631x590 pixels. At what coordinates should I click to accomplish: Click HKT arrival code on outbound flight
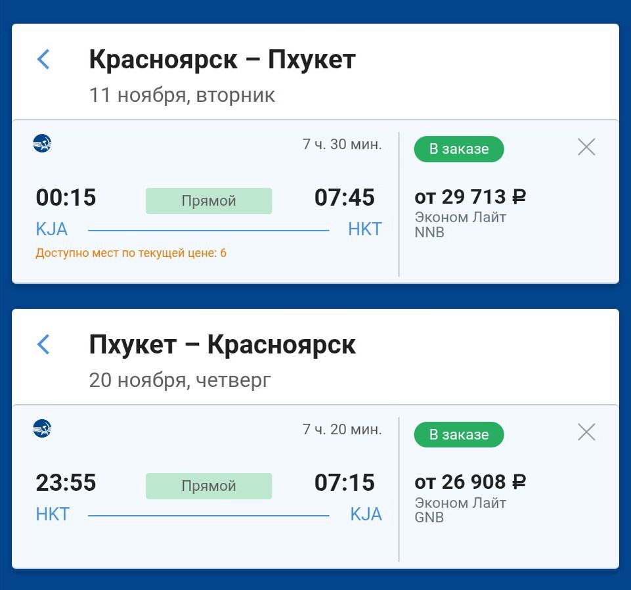[364, 229]
